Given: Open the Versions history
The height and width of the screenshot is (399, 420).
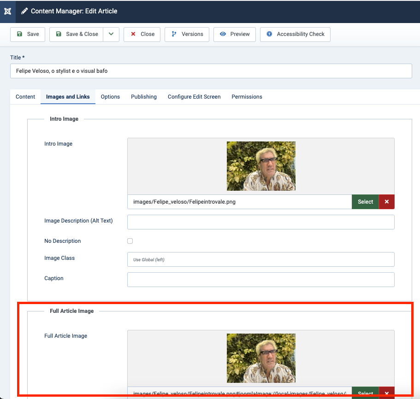Looking at the screenshot, I should click(187, 34).
